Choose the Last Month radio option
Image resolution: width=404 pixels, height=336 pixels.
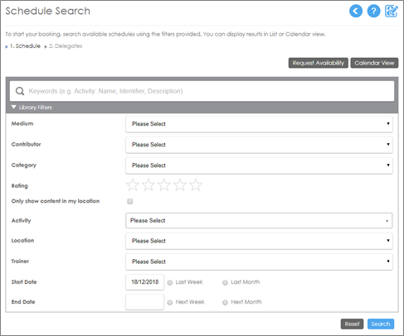tap(225, 282)
